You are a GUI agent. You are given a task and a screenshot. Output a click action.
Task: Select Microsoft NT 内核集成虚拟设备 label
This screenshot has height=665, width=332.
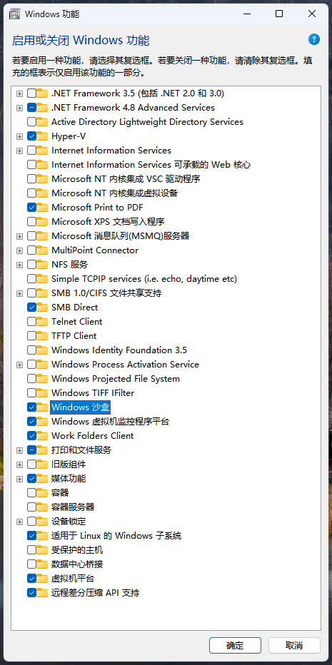click(x=115, y=193)
